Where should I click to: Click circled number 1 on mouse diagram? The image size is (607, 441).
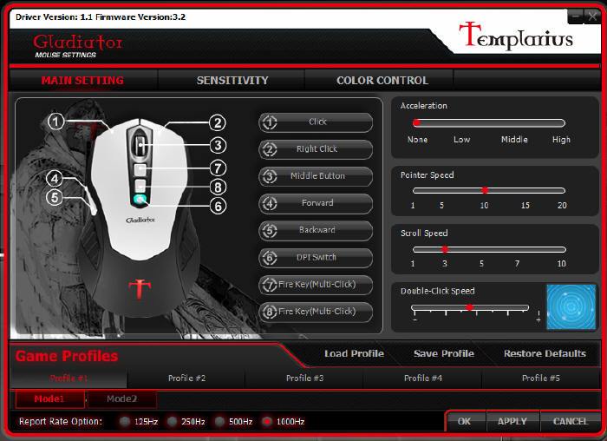pos(55,122)
